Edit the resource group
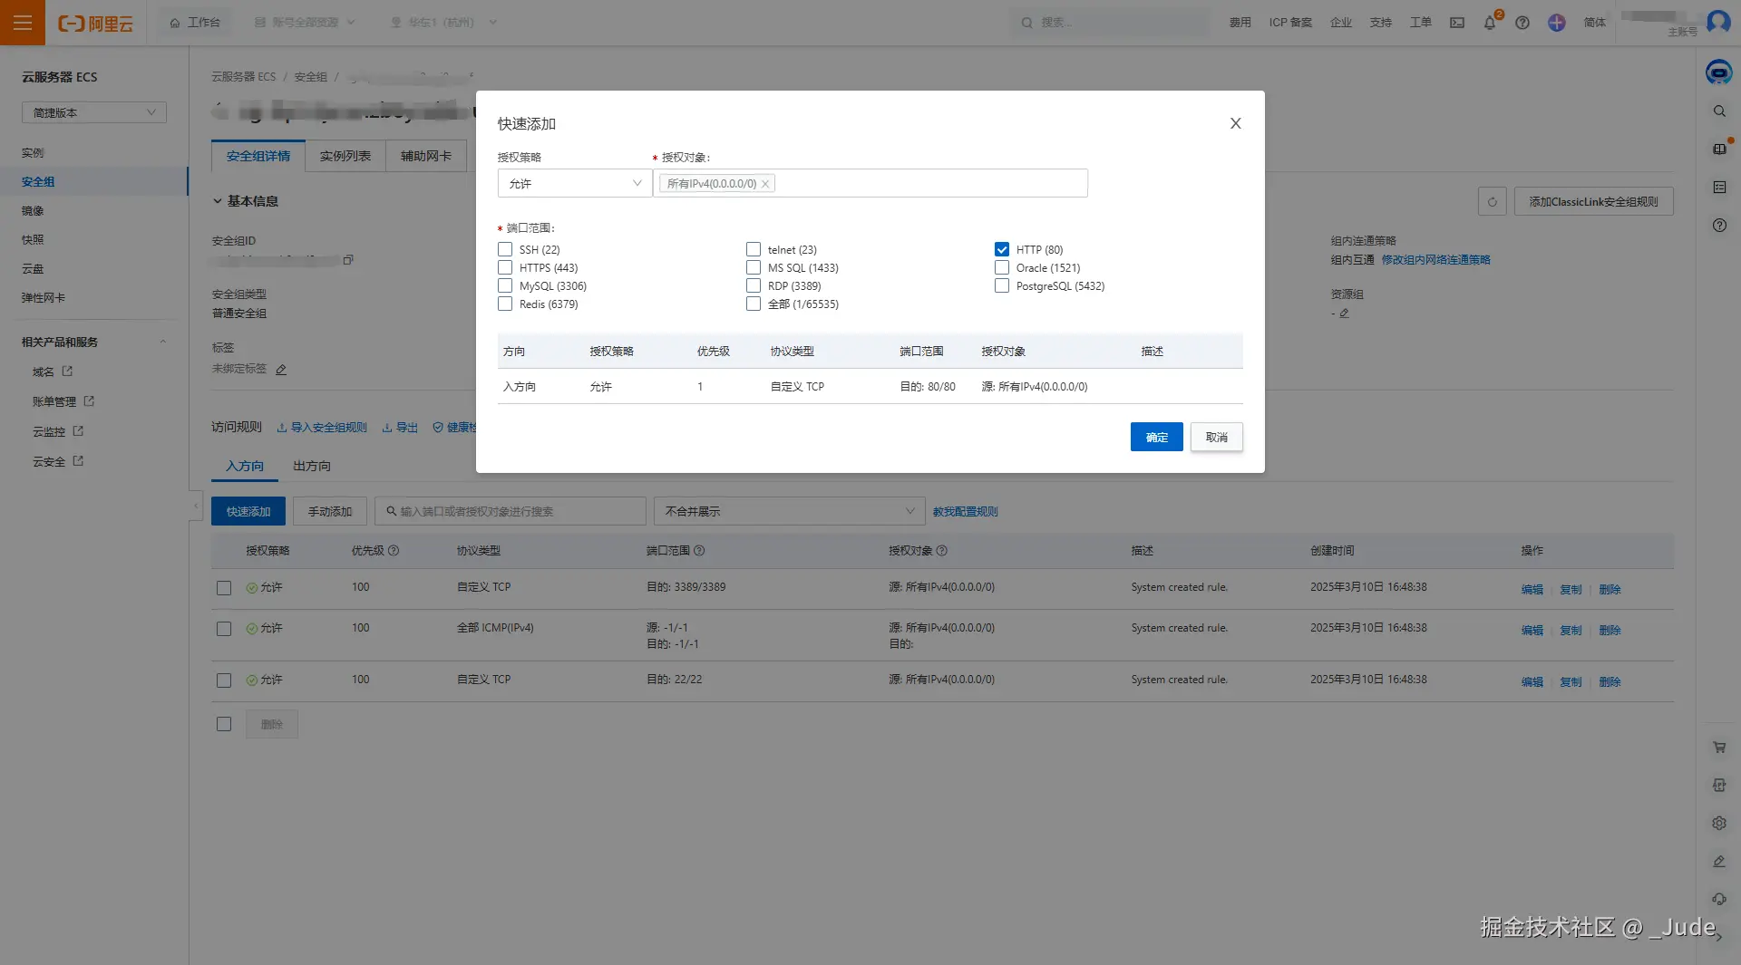Image resolution: width=1741 pixels, height=965 pixels. [x=1344, y=314]
